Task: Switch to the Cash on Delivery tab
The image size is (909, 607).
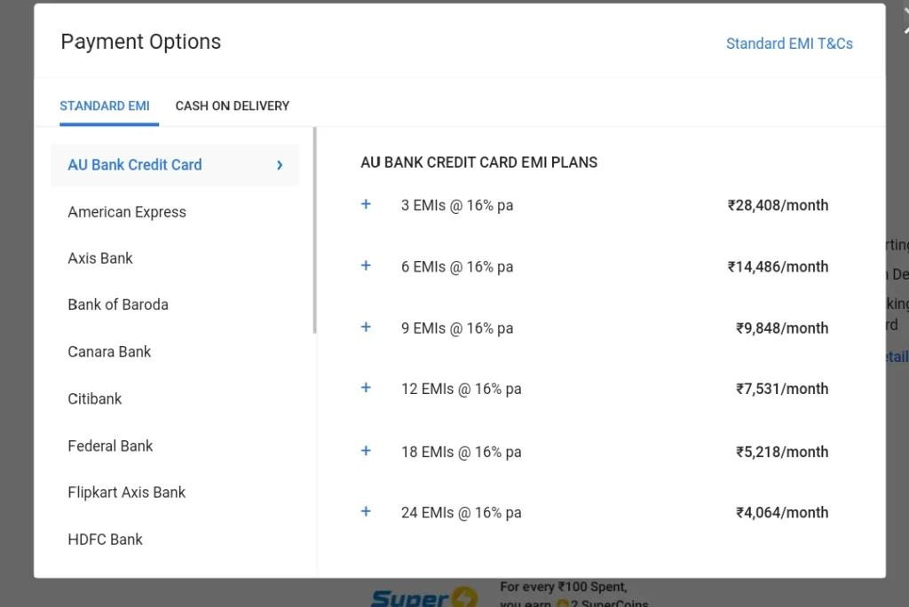Action: point(233,106)
